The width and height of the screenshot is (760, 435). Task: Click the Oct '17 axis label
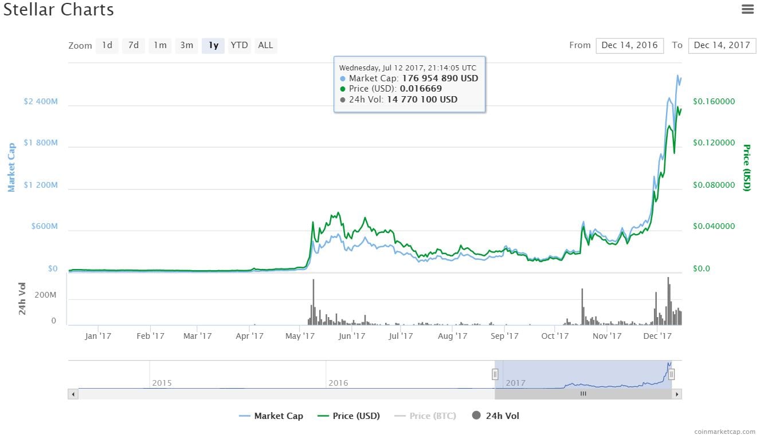[555, 336]
